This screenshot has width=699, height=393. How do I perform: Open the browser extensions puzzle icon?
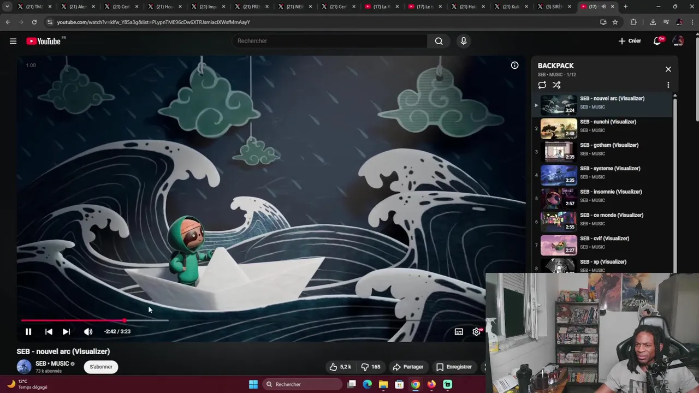pos(633,22)
